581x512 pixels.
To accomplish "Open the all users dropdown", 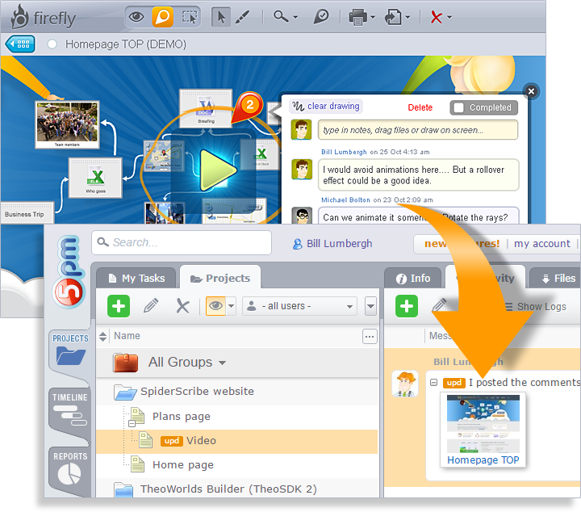I will point(299,306).
